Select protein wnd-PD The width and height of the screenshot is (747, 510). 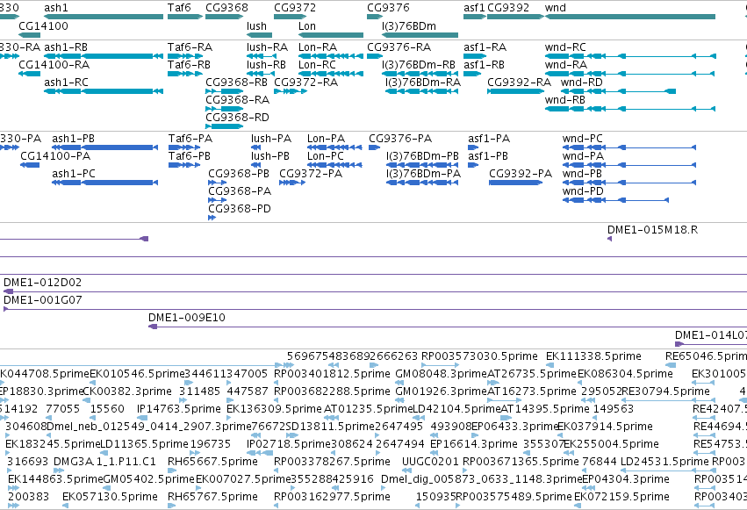(x=615, y=200)
